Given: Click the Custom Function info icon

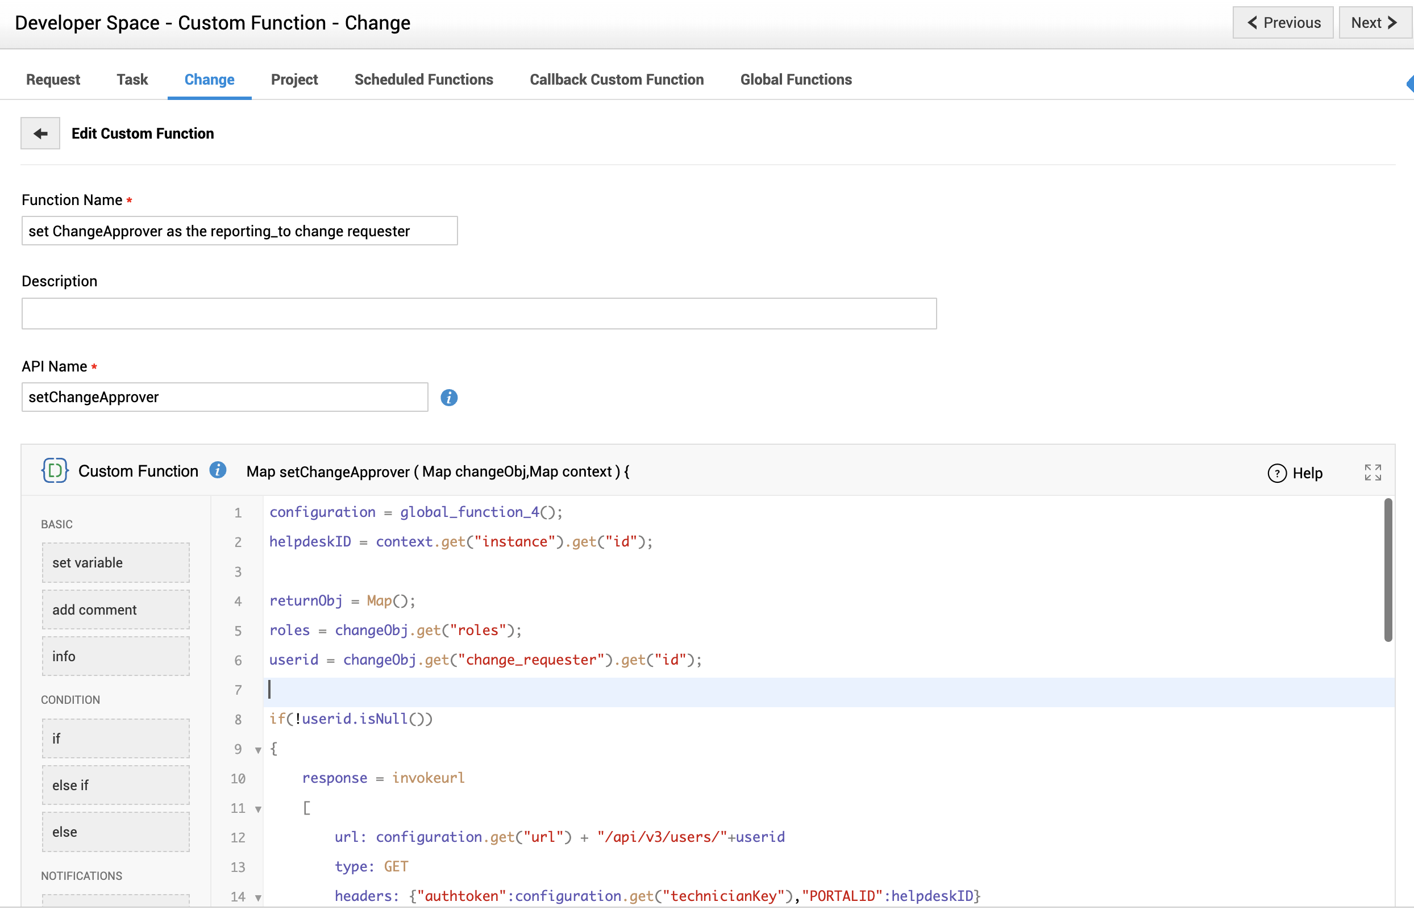Looking at the screenshot, I should pos(218,470).
